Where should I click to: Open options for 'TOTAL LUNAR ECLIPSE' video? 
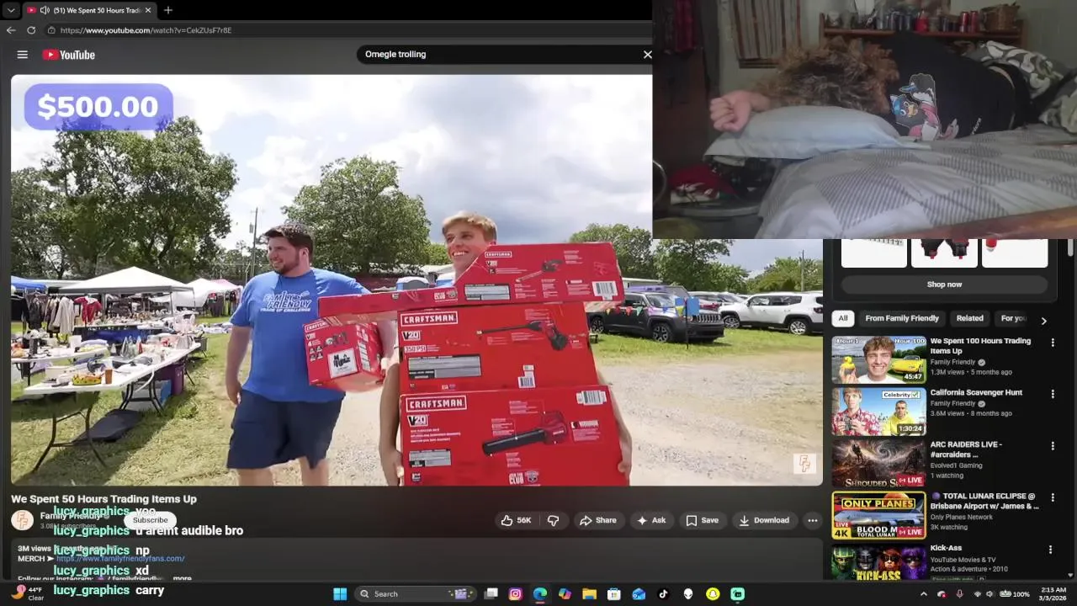(1052, 497)
